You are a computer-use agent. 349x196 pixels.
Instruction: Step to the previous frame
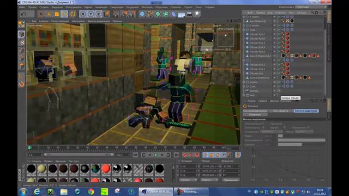click(150, 155)
